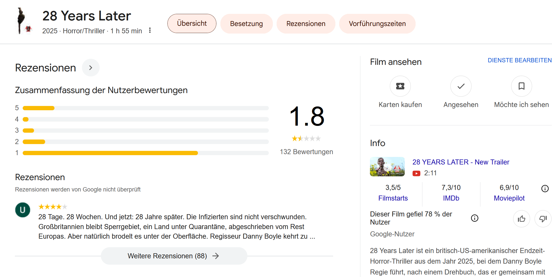The height and width of the screenshot is (277, 552).
Task: Click the Film ansehen heading
Action: [396, 62]
